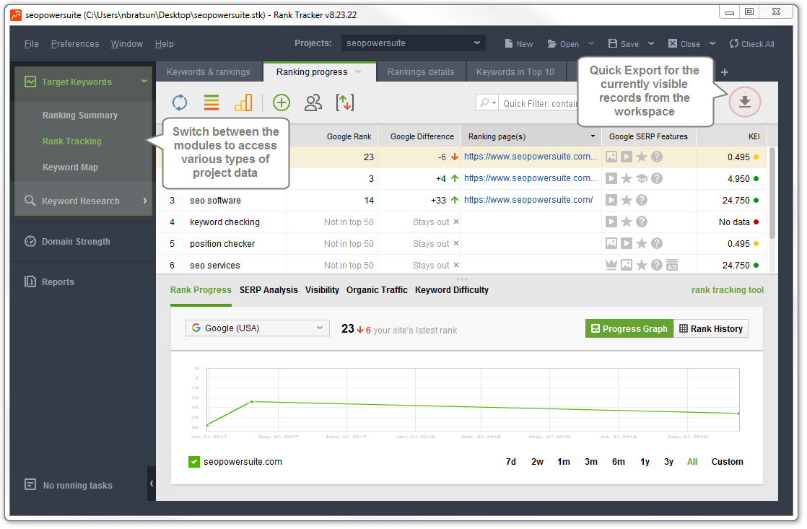Select the 1y time range
This screenshot has height=529, width=807.
pyautogui.click(x=645, y=462)
